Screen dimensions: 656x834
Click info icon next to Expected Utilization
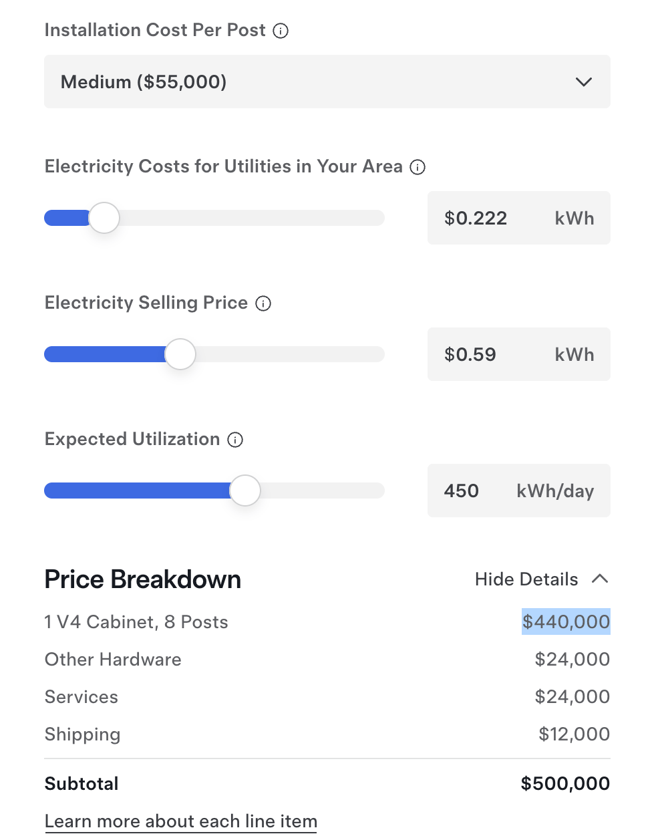pos(235,440)
